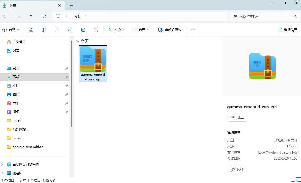This screenshot has height=183, width=301.
Task: Switch to details list view icon in status bar
Action: tap(293, 180)
